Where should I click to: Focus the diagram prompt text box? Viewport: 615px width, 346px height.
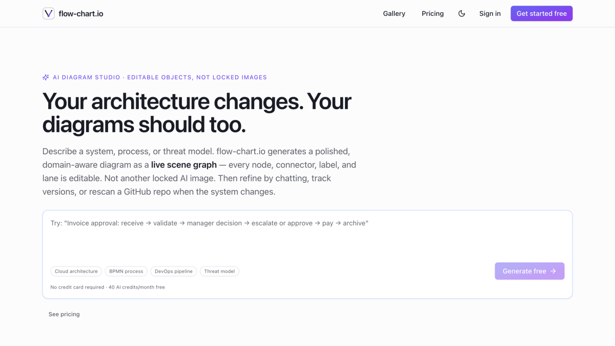(x=307, y=236)
